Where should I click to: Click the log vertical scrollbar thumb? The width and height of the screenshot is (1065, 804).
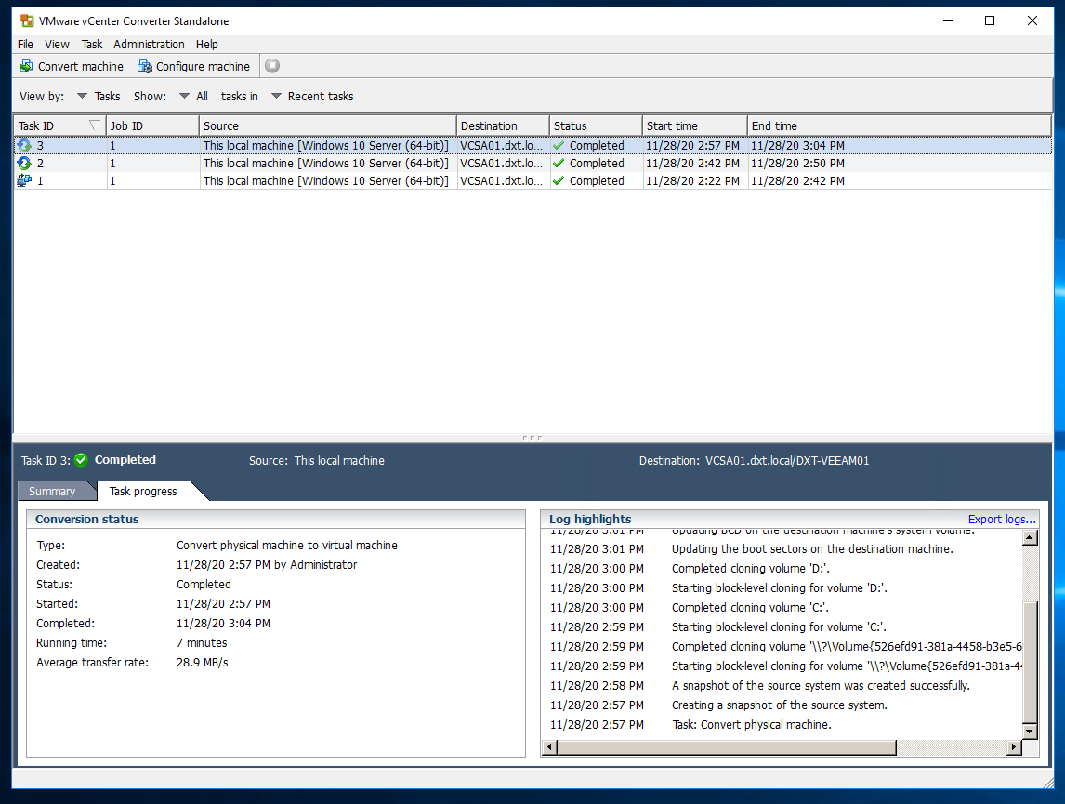point(1030,663)
